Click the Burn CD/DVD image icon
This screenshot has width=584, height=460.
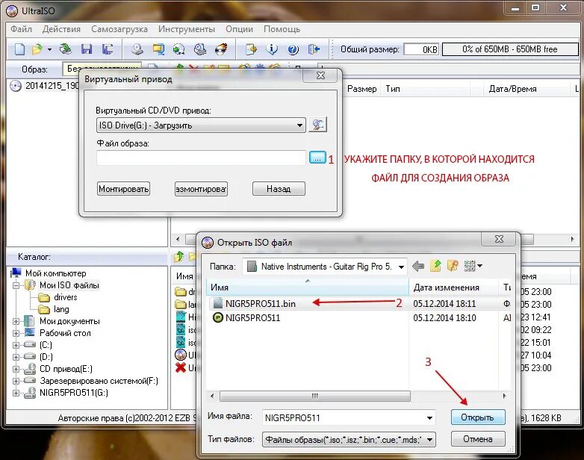point(221,49)
